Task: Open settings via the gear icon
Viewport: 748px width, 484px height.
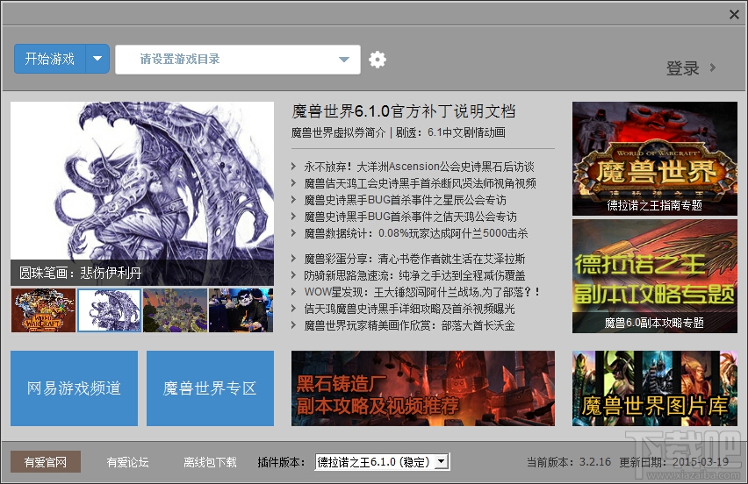Action: point(378,60)
